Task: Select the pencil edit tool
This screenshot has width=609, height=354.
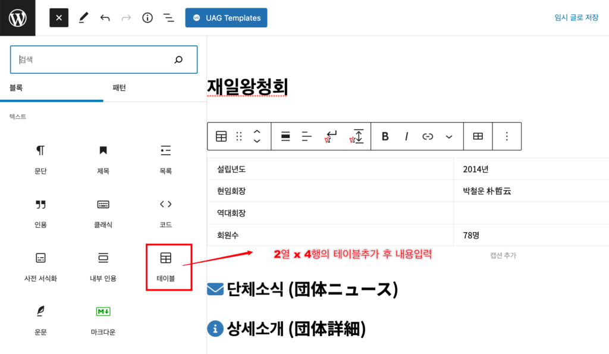Action: pyautogui.click(x=83, y=18)
